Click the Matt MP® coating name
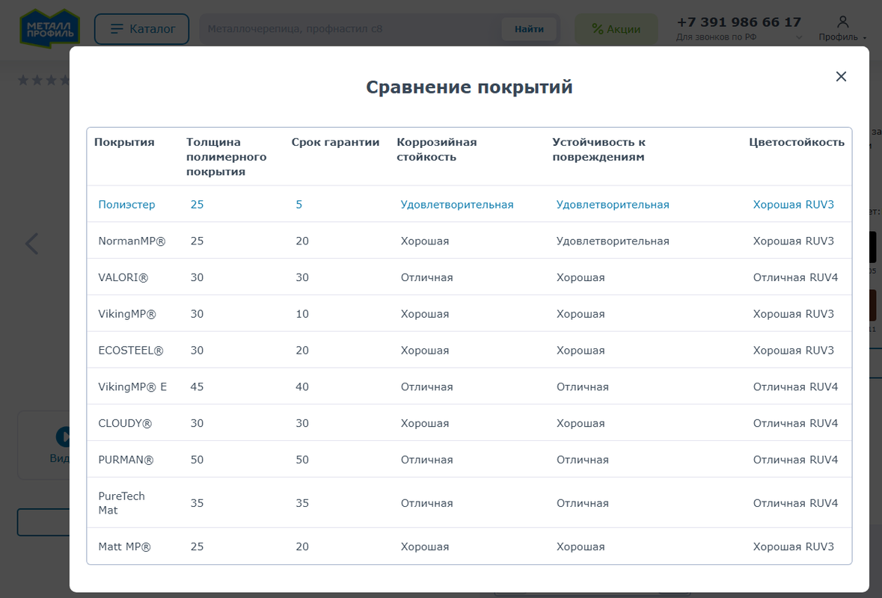Viewport: 882px width, 598px height. point(124,546)
